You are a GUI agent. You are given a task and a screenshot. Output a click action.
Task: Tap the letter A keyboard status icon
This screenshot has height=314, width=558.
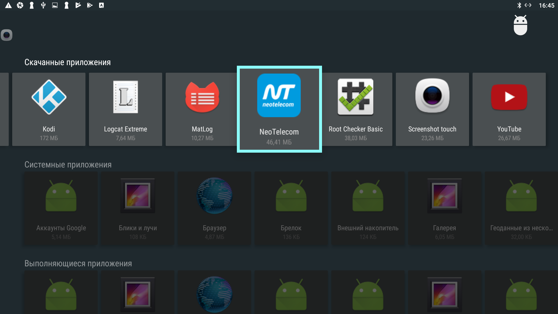coord(101,5)
